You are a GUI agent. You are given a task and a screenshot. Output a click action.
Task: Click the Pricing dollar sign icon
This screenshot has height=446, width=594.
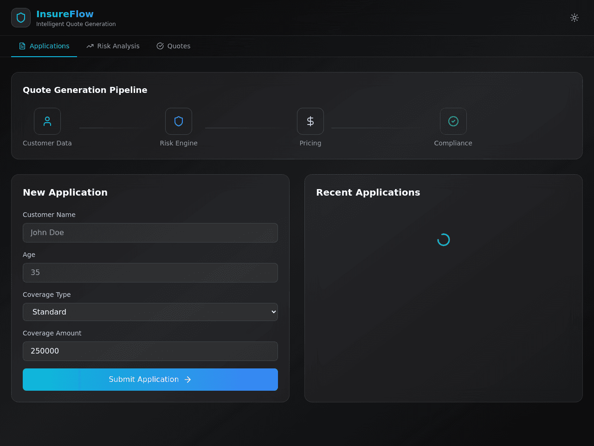pyautogui.click(x=310, y=121)
